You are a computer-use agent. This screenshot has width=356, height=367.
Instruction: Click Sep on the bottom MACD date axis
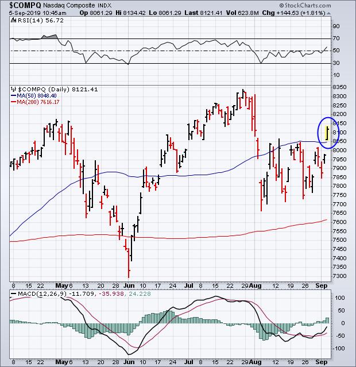click(x=322, y=362)
